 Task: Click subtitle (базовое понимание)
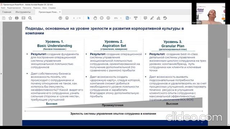pyautogui.click(x=55, y=49)
